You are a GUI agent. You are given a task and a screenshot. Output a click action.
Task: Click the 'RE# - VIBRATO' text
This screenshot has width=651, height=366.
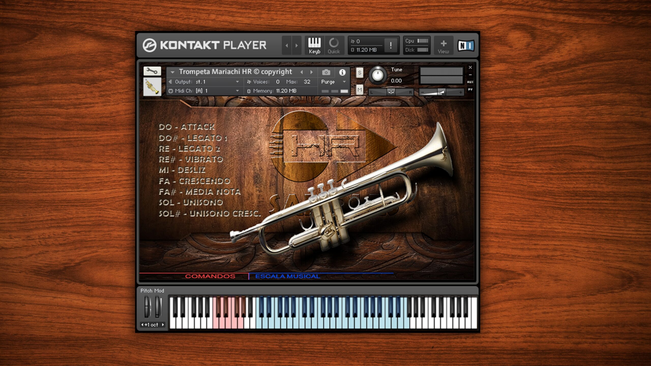(191, 159)
